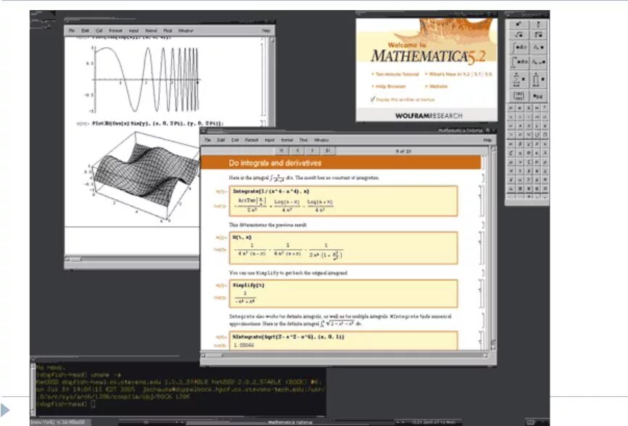Open Website link in Welcome window
The height and width of the screenshot is (426, 628).
438,86
